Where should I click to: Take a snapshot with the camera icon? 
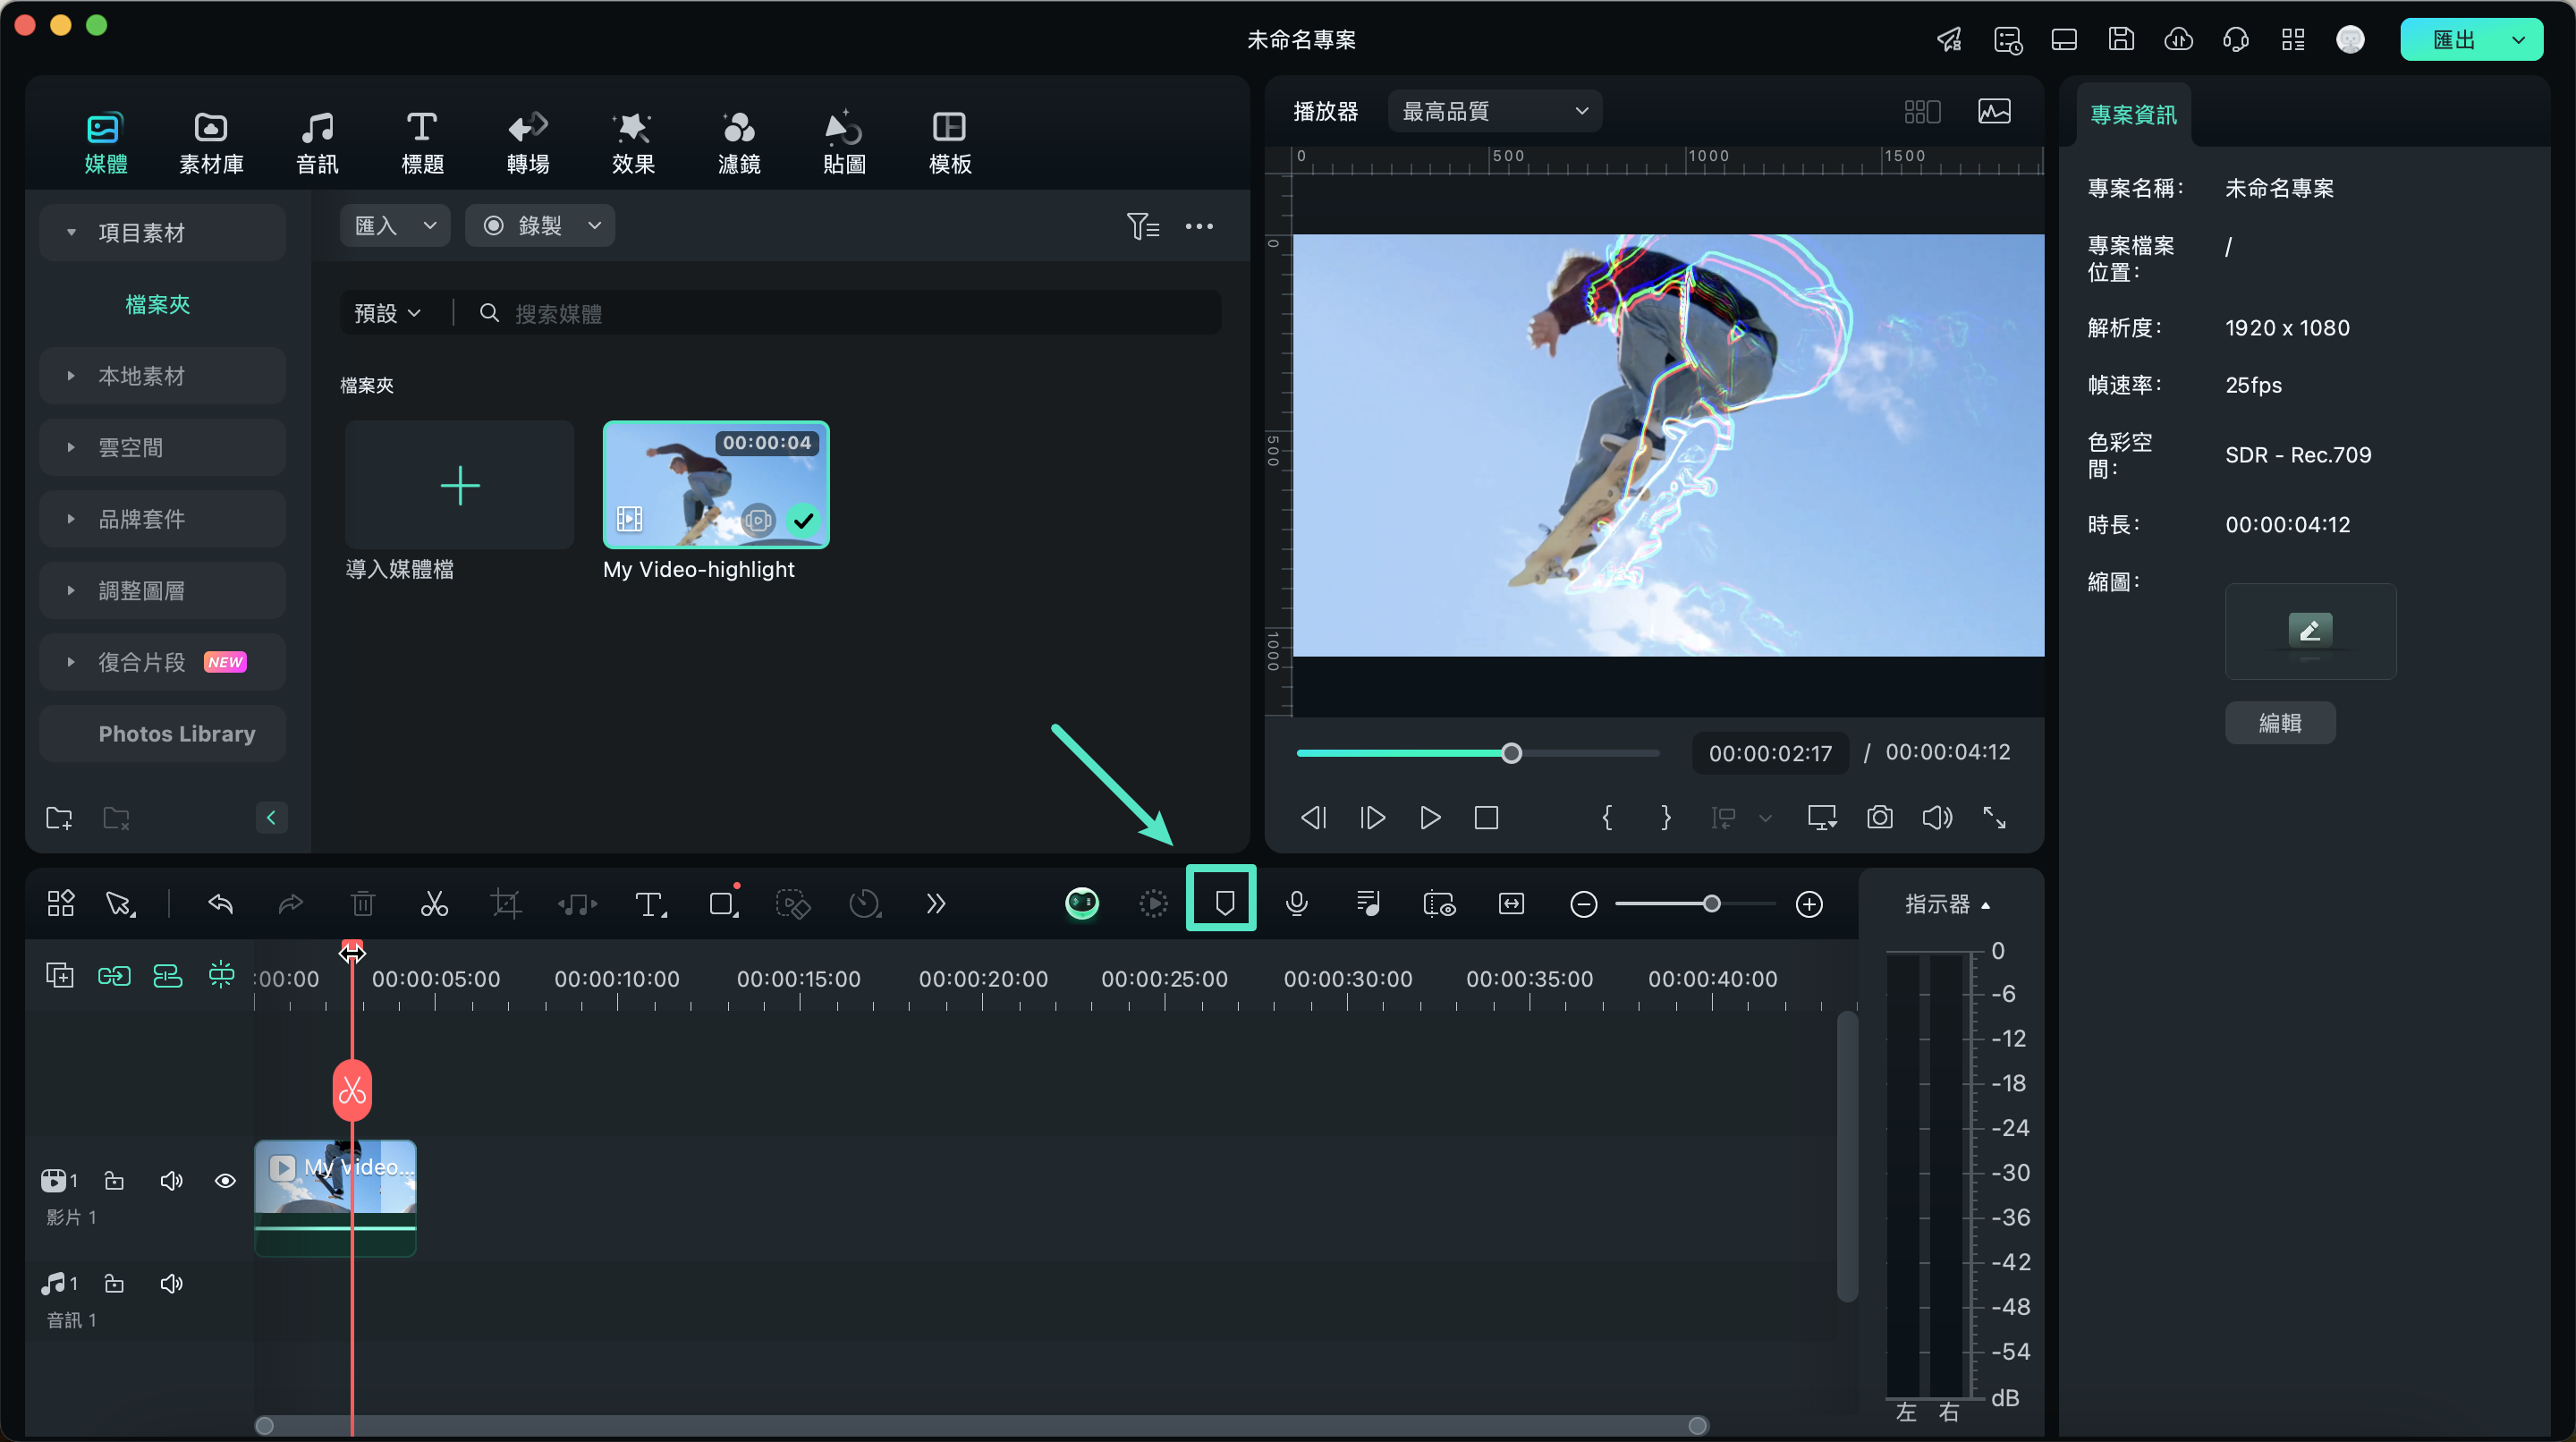(x=1879, y=817)
